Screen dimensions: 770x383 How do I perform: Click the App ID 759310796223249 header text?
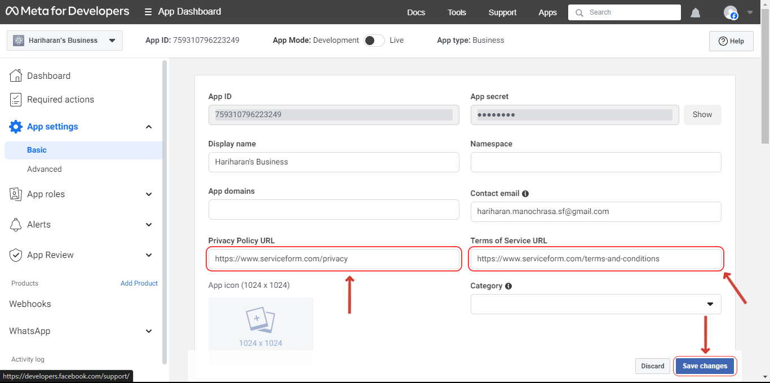pyautogui.click(x=192, y=41)
